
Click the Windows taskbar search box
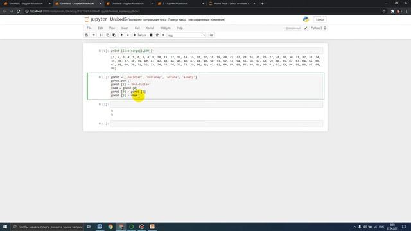tap(48, 227)
